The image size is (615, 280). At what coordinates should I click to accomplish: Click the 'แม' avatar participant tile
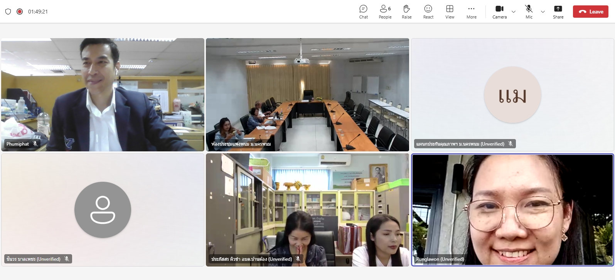[x=512, y=94]
